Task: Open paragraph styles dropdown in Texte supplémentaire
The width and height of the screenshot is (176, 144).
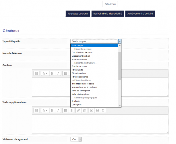Action: point(45,111)
